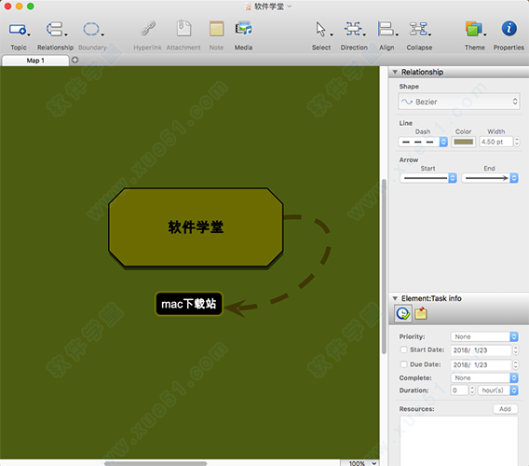Image resolution: width=529 pixels, height=466 pixels.
Task: Click the Duration value field
Action: click(459, 391)
